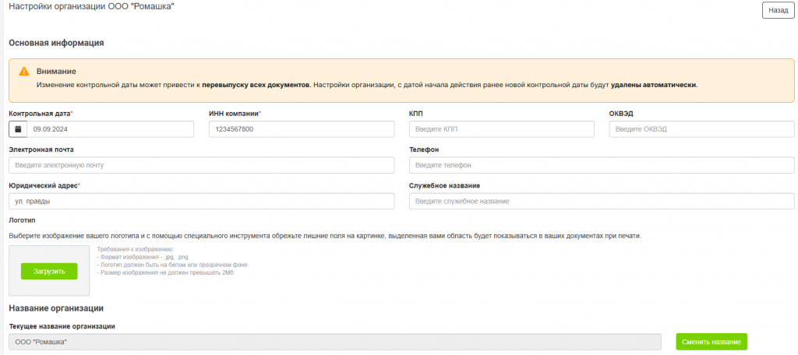This screenshot has height=355, width=798.
Task: Click the Логотип label
Action: pyautogui.click(x=23, y=221)
